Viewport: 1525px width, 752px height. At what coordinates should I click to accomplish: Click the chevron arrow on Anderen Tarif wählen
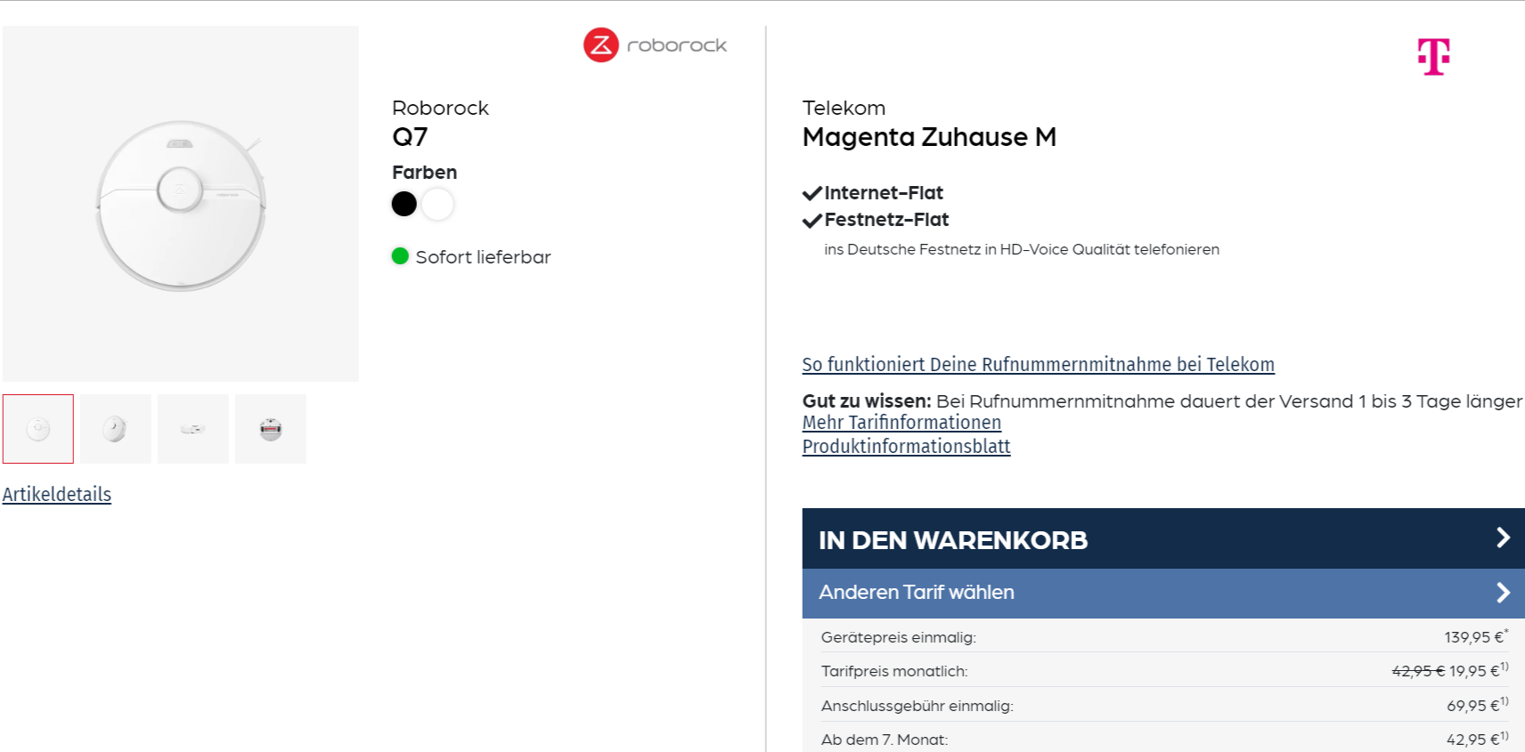[x=1503, y=593]
